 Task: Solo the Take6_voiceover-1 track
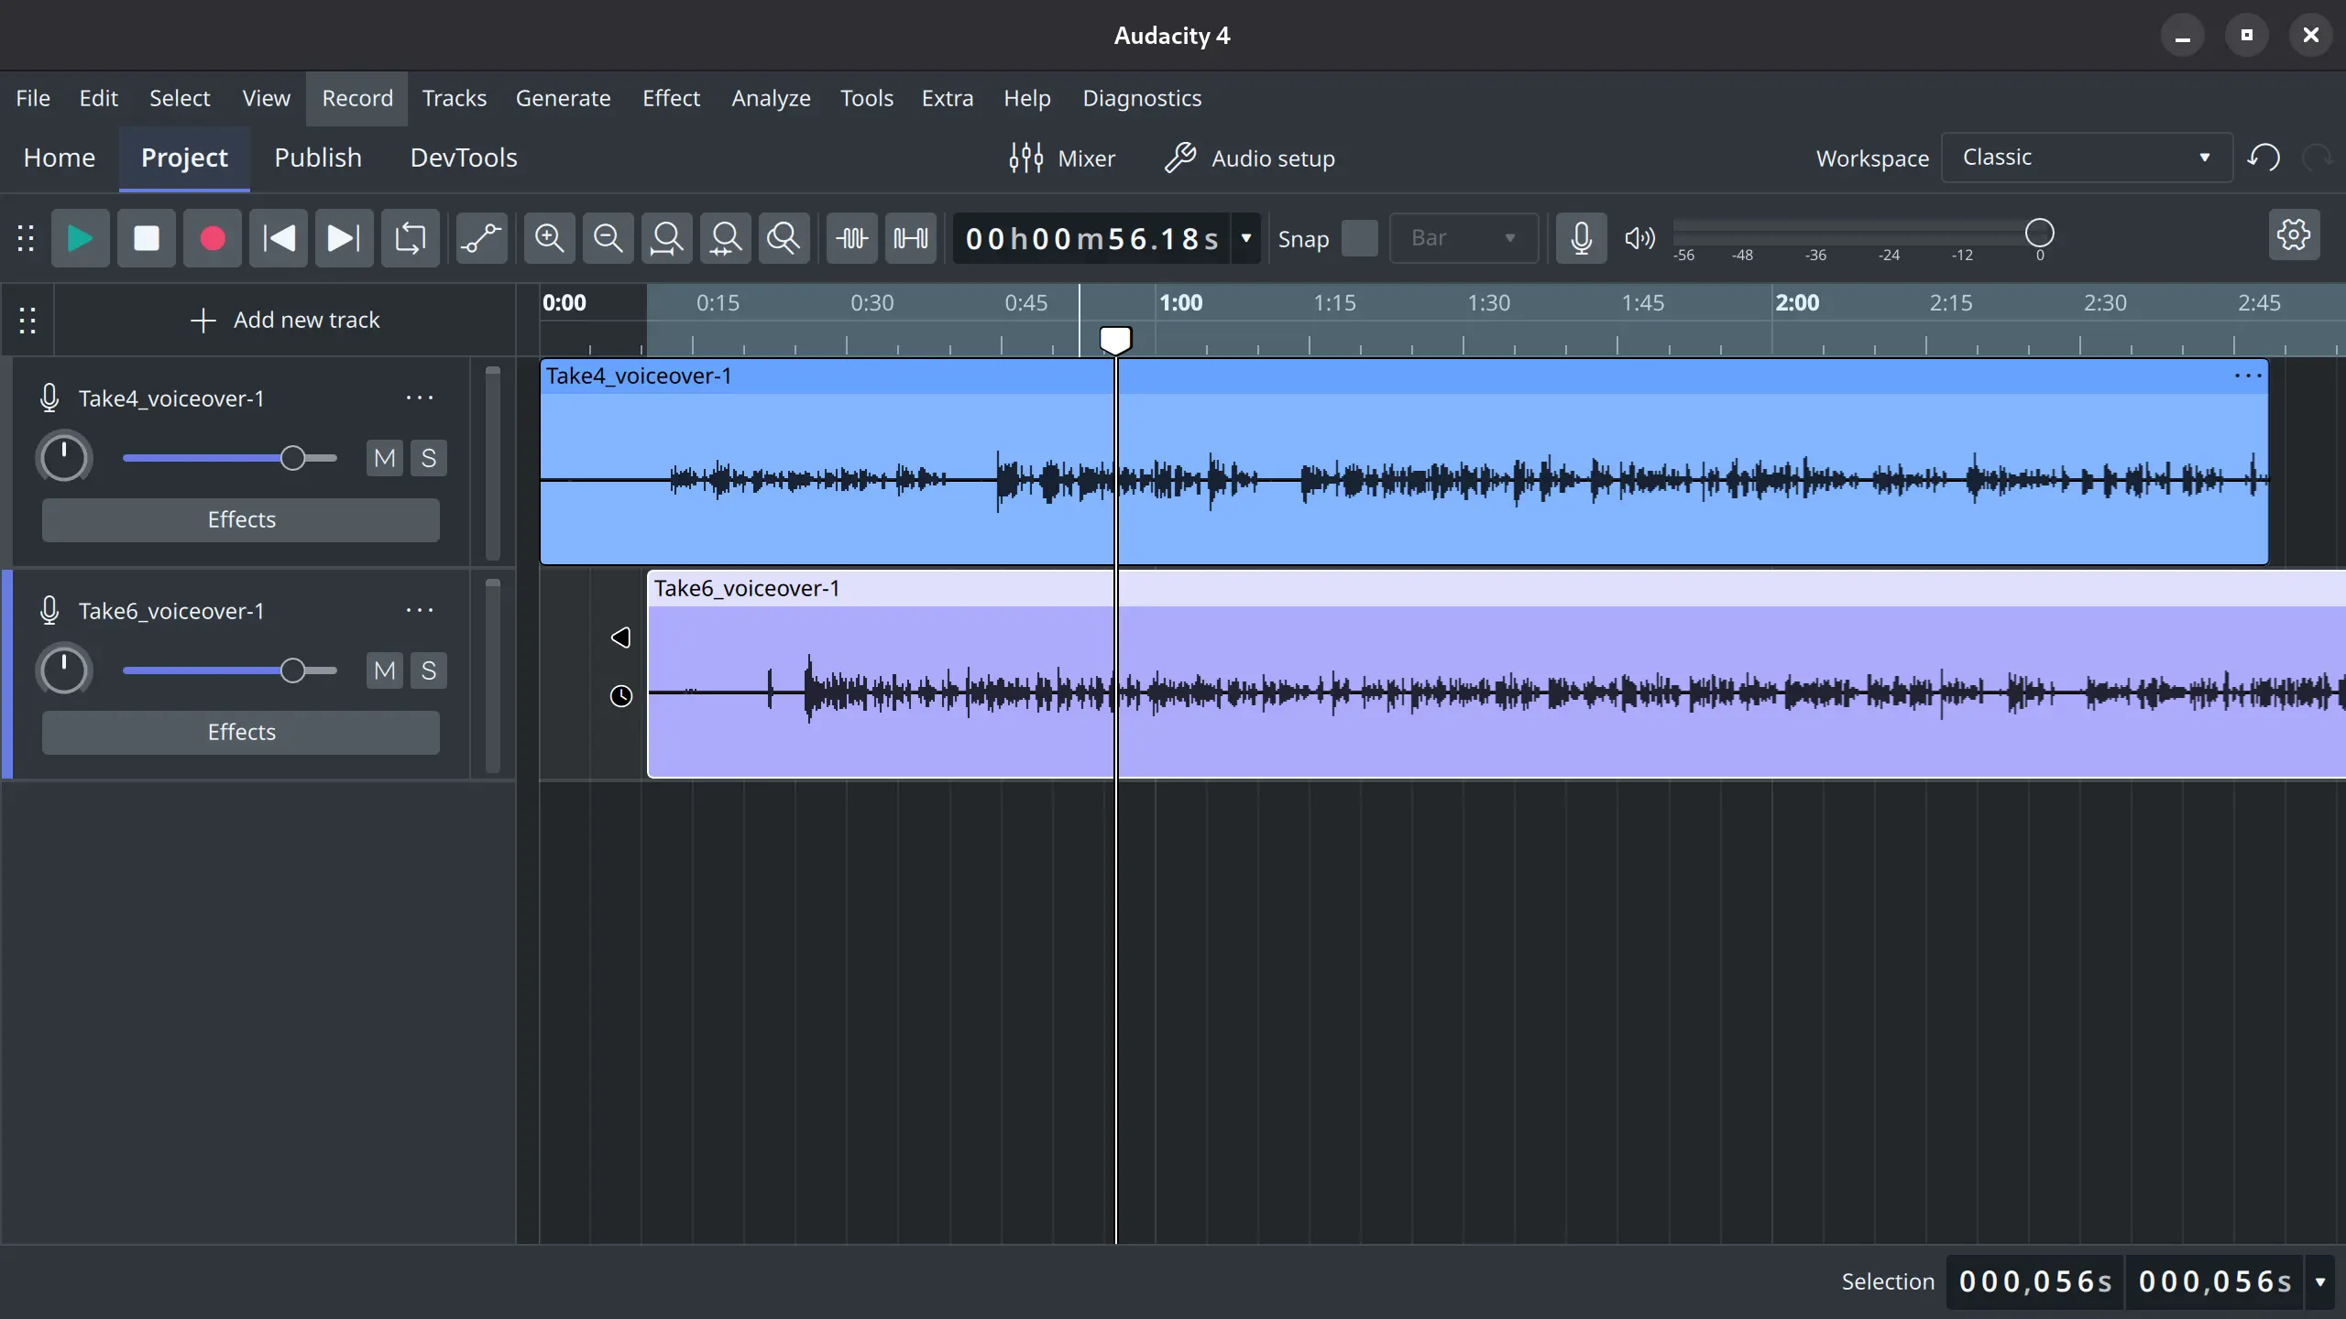click(x=428, y=670)
